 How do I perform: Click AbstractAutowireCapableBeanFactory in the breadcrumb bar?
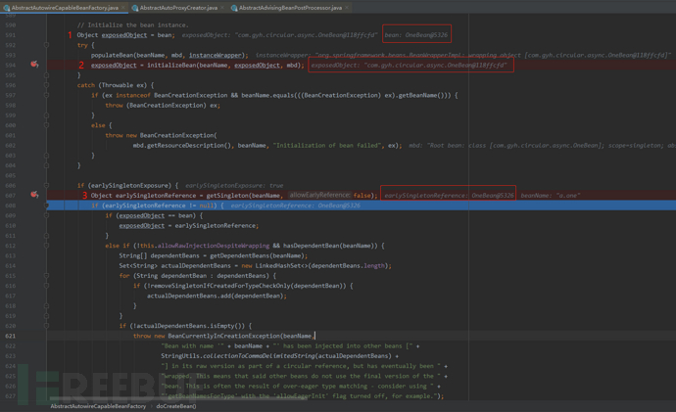pyautogui.click(x=98, y=406)
